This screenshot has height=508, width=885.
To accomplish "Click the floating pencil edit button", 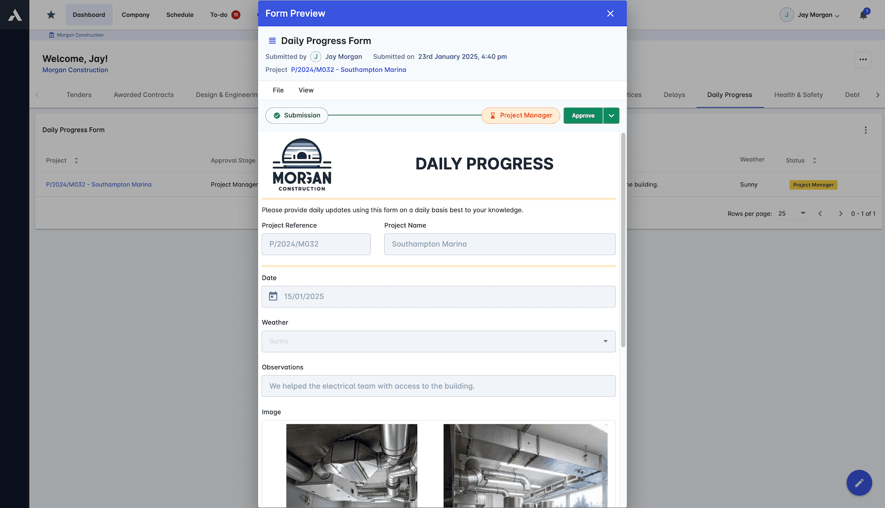I will tap(859, 482).
